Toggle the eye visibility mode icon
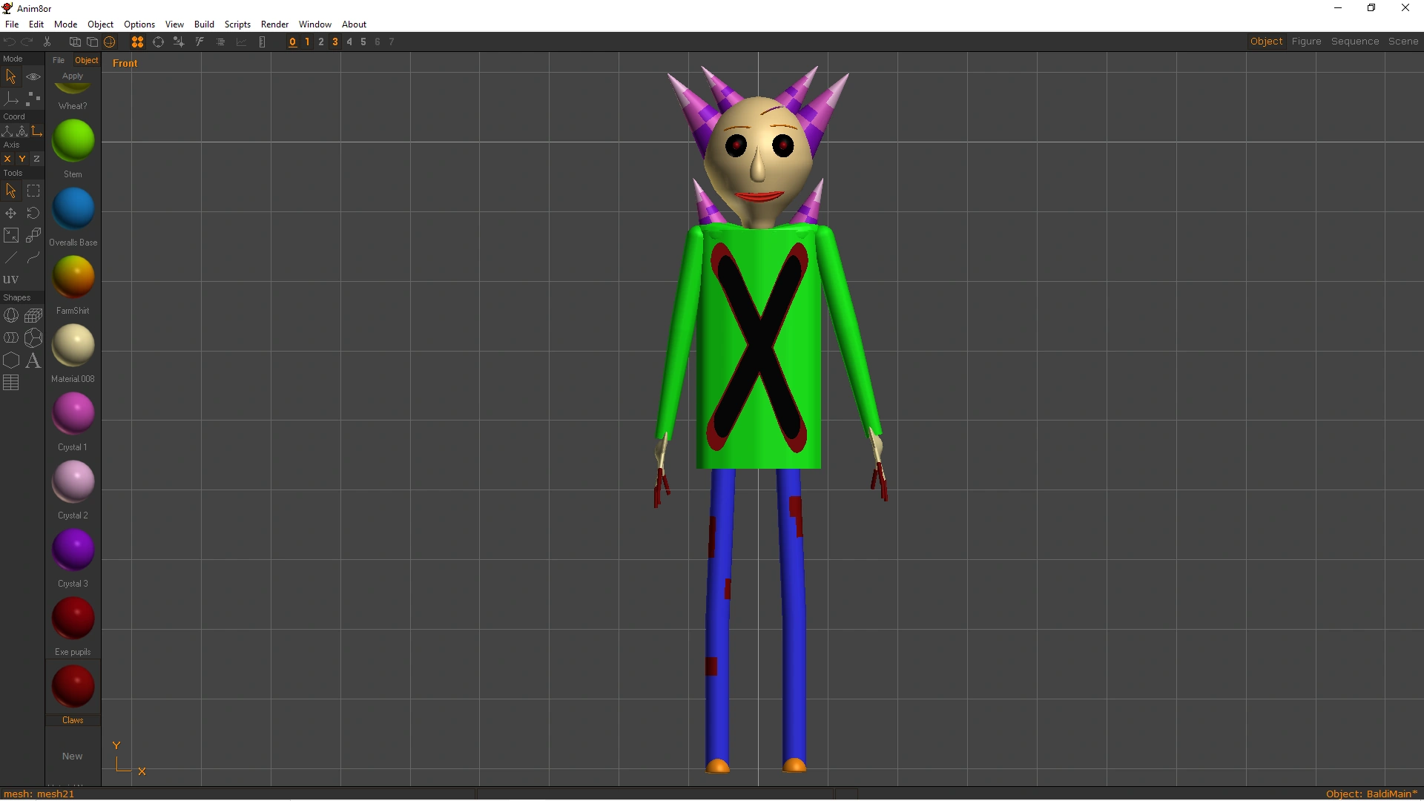1424x801 pixels. [x=33, y=76]
